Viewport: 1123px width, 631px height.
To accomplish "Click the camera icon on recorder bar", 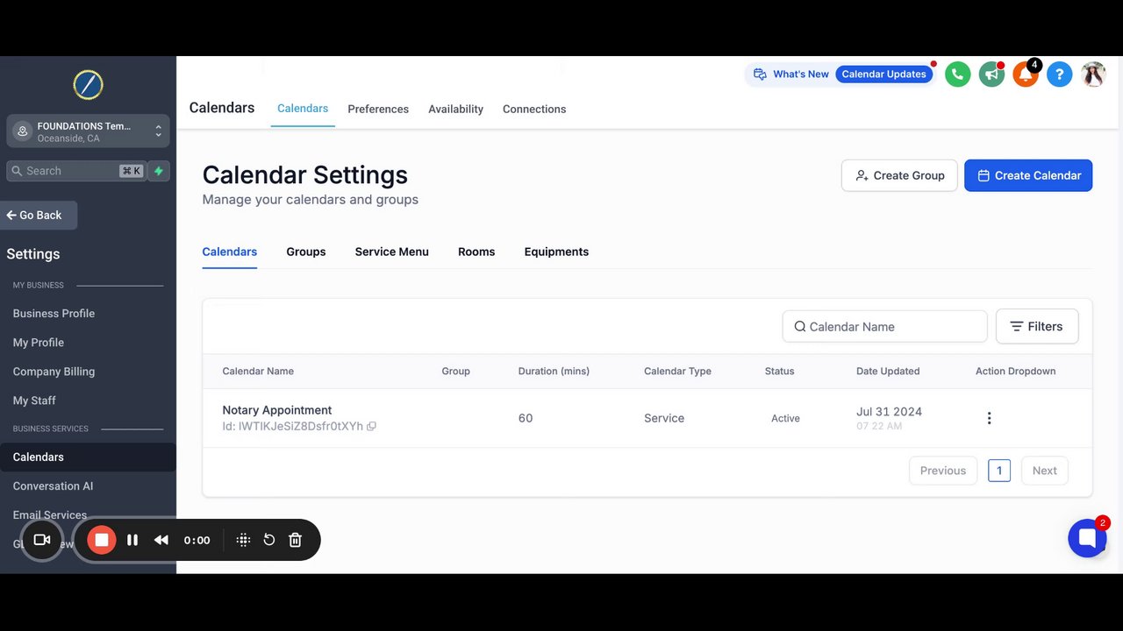I will (x=41, y=540).
